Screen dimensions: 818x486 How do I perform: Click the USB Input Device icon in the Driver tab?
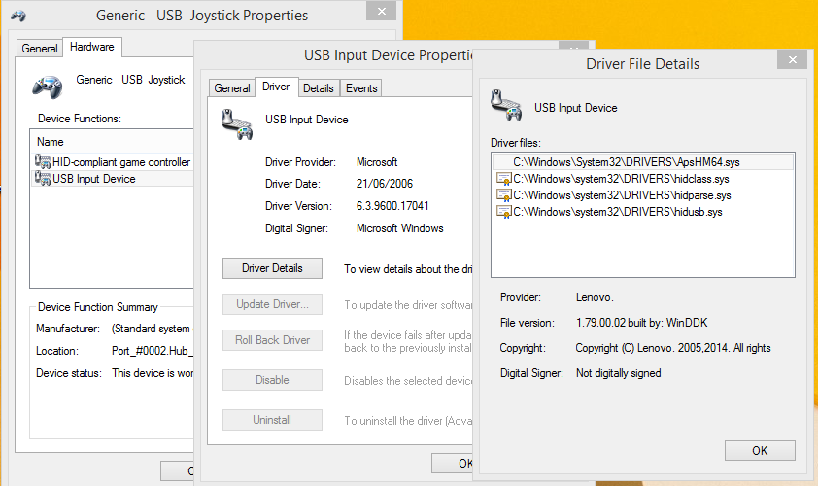point(237,124)
